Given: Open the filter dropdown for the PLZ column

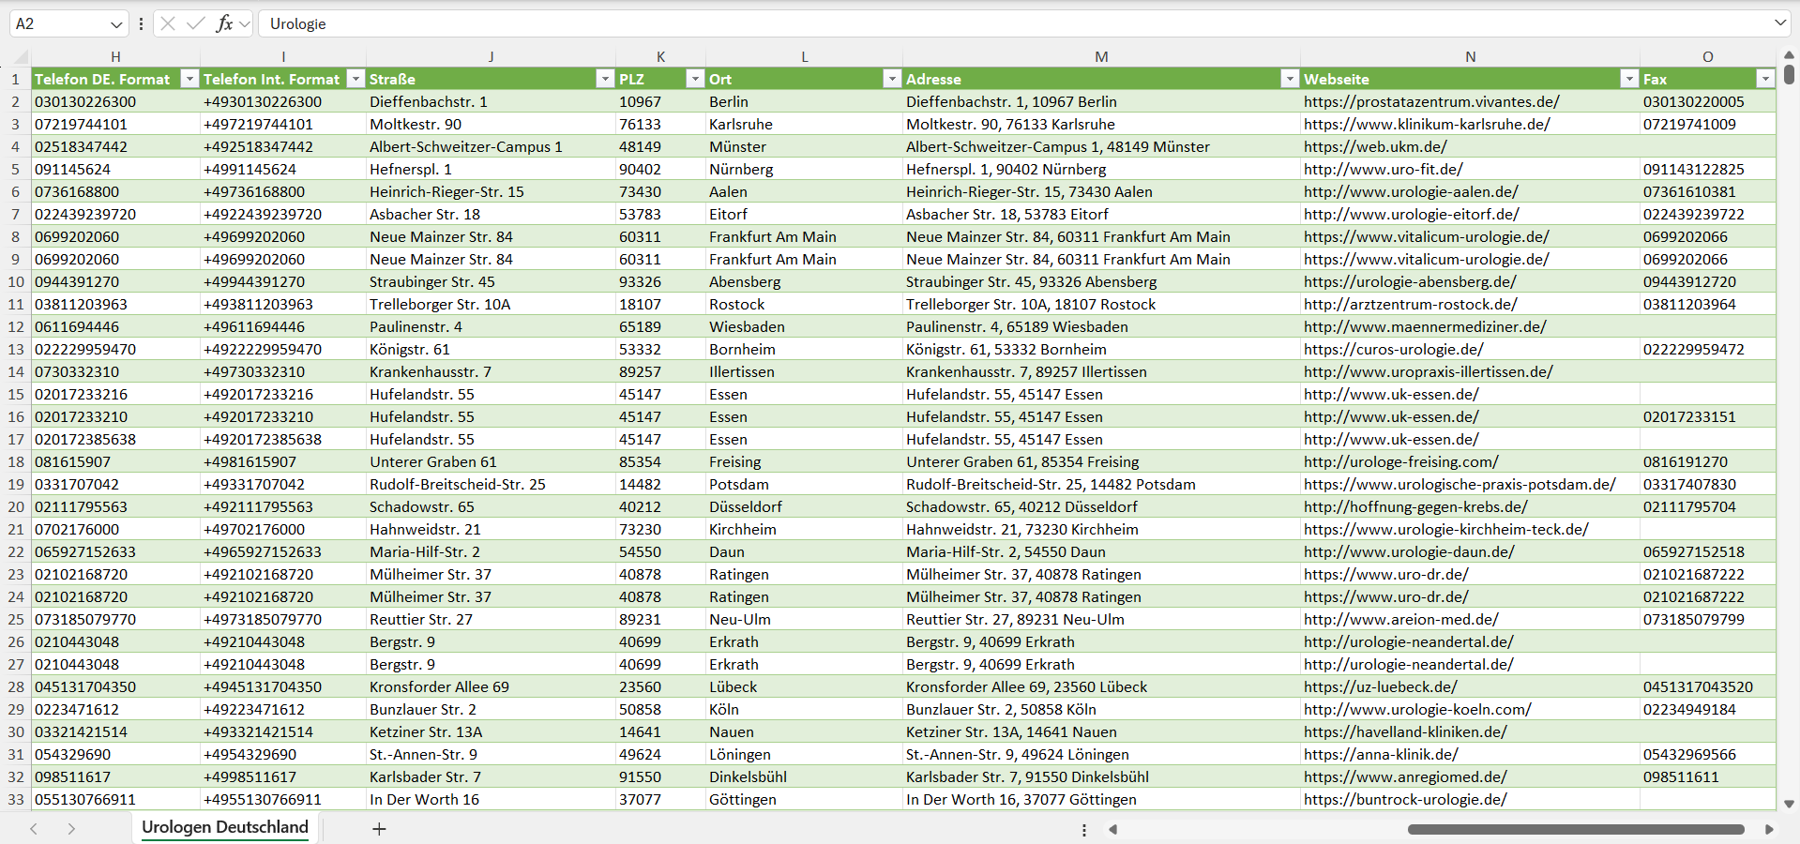Looking at the screenshot, I should point(695,79).
